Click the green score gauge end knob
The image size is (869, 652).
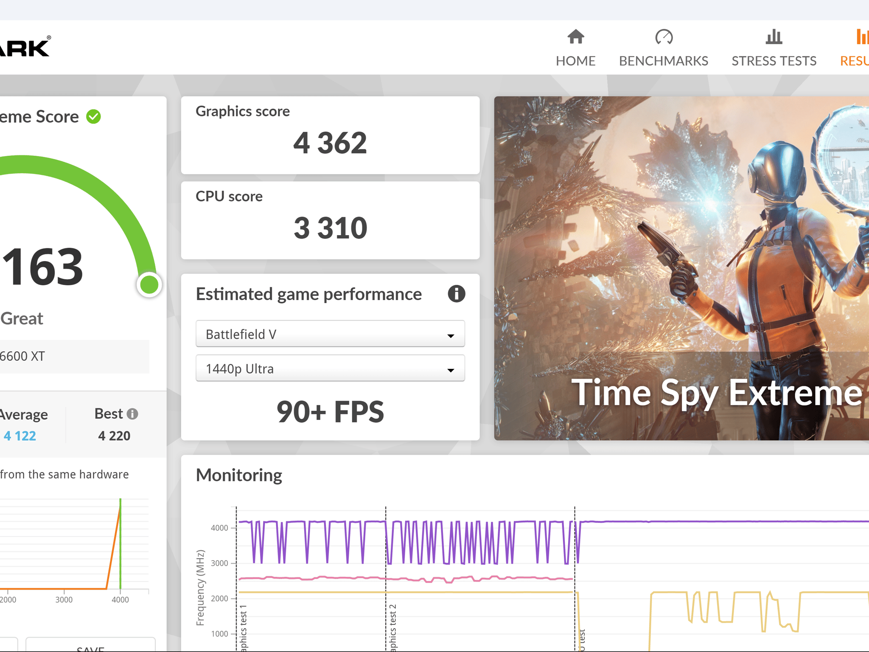pos(149,284)
